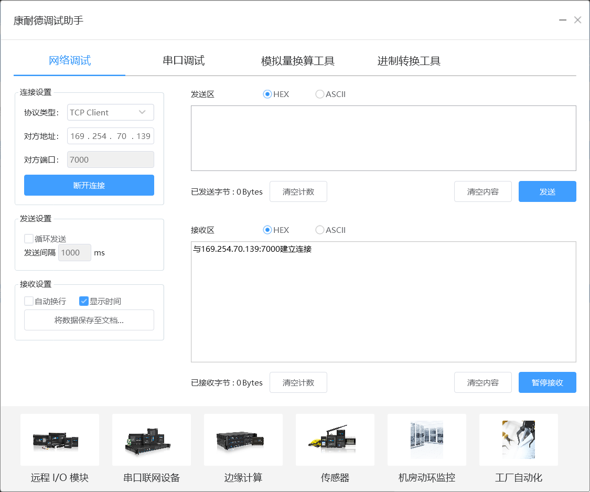The width and height of the screenshot is (590, 492).
Task: Switch to the 串口调试 tab
Action: 184,61
